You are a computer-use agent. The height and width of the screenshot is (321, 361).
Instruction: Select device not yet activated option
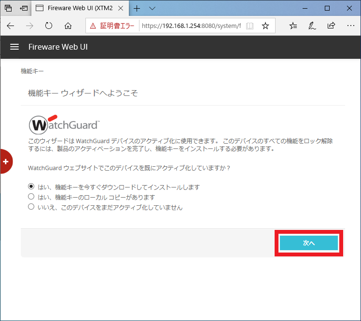click(x=31, y=206)
